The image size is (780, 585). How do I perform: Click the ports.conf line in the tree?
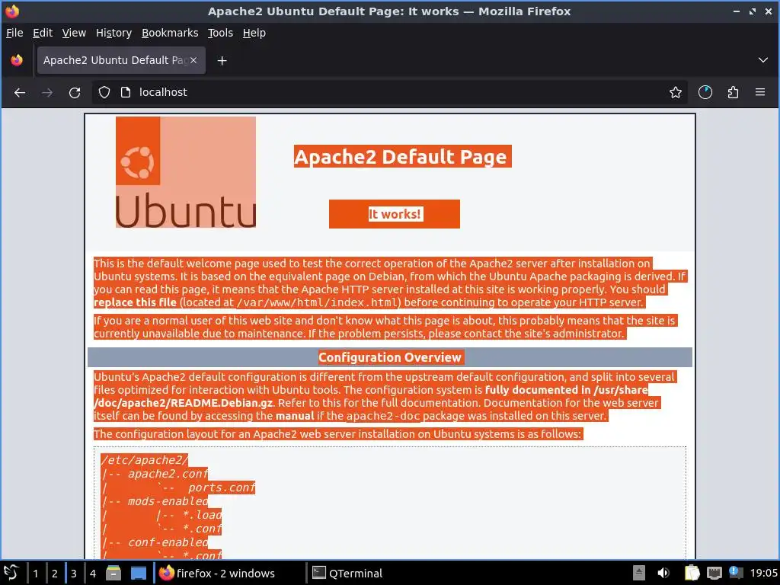point(221,487)
